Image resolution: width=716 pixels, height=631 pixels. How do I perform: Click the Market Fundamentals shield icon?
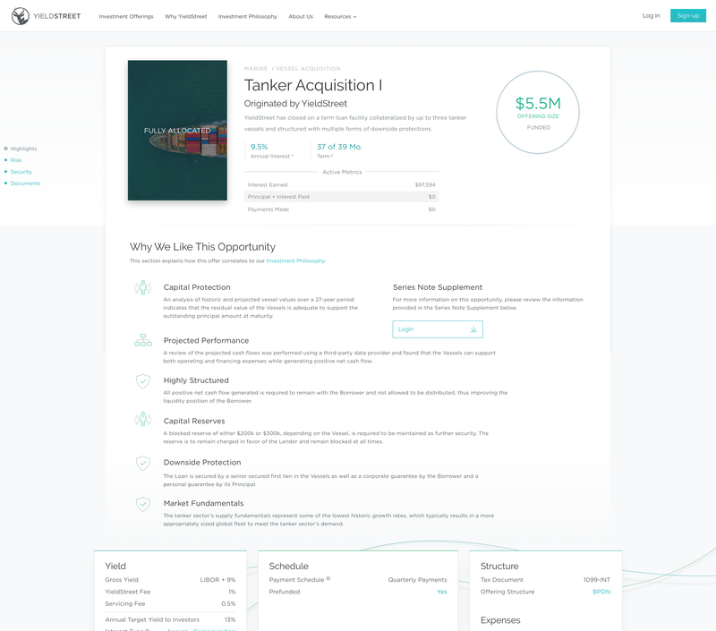(143, 504)
